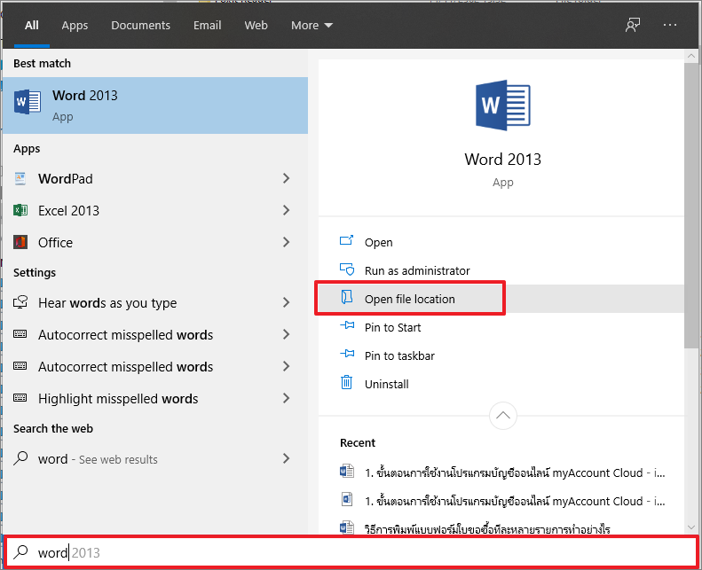
Task: Open the three-dot options menu
Action: click(670, 25)
